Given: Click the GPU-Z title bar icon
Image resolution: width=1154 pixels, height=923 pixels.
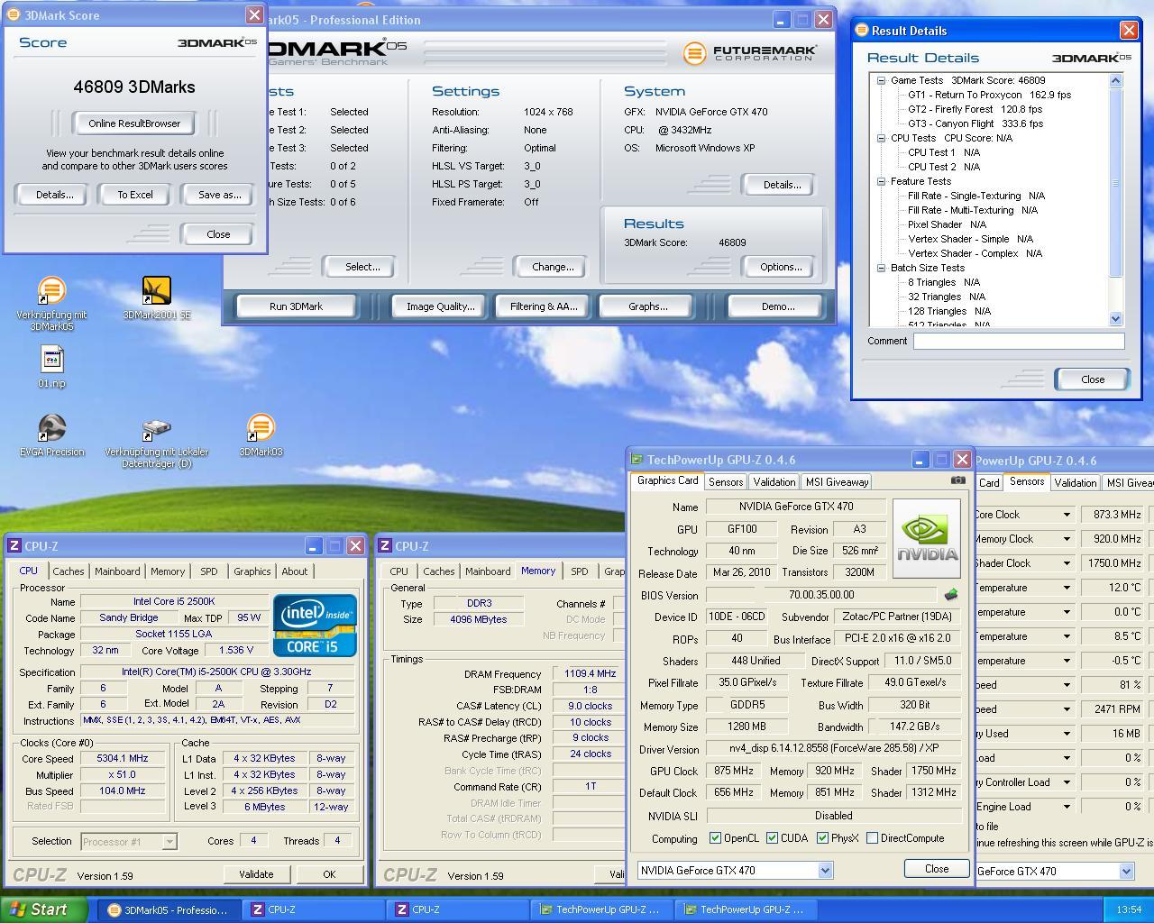Looking at the screenshot, I should pyautogui.click(x=637, y=460).
